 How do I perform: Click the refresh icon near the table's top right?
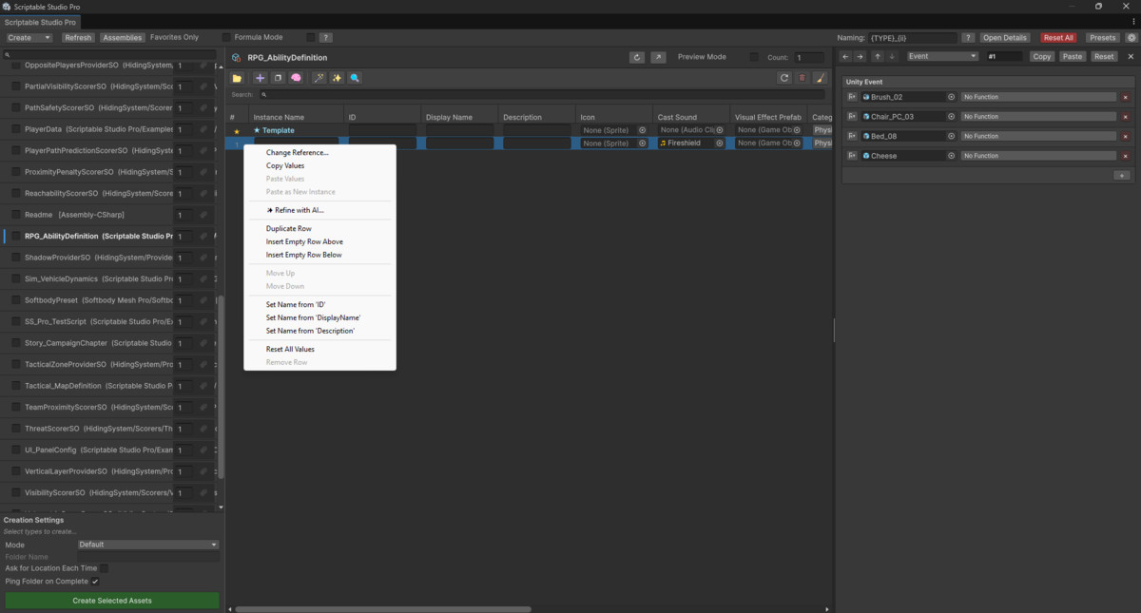(784, 77)
